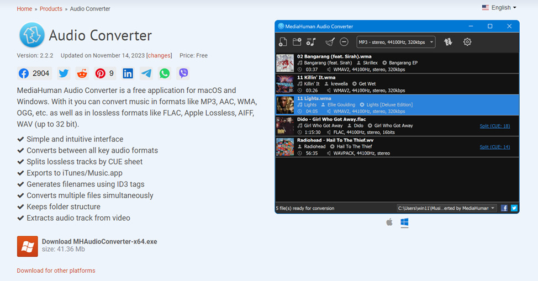Click the music note playlist icon in toolbar
This screenshot has height=281, width=538.
coord(311,42)
